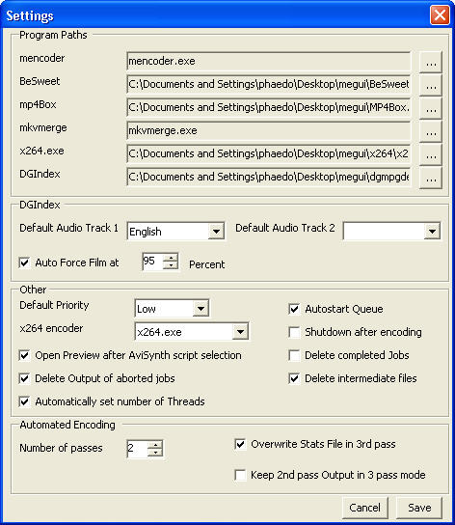Image resolution: width=455 pixels, height=525 pixels.
Task: Decrease the Number of passes value
Action: 155,453
